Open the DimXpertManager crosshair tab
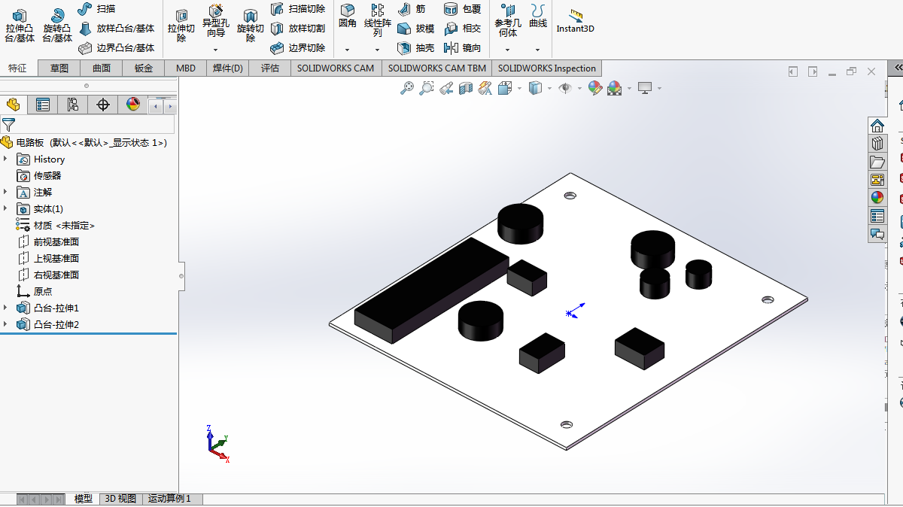This screenshot has height=507, width=903. click(x=103, y=105)
